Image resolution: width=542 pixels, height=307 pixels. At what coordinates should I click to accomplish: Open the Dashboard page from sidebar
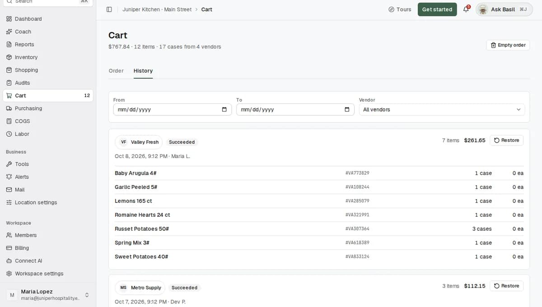(x=48, y=19)
